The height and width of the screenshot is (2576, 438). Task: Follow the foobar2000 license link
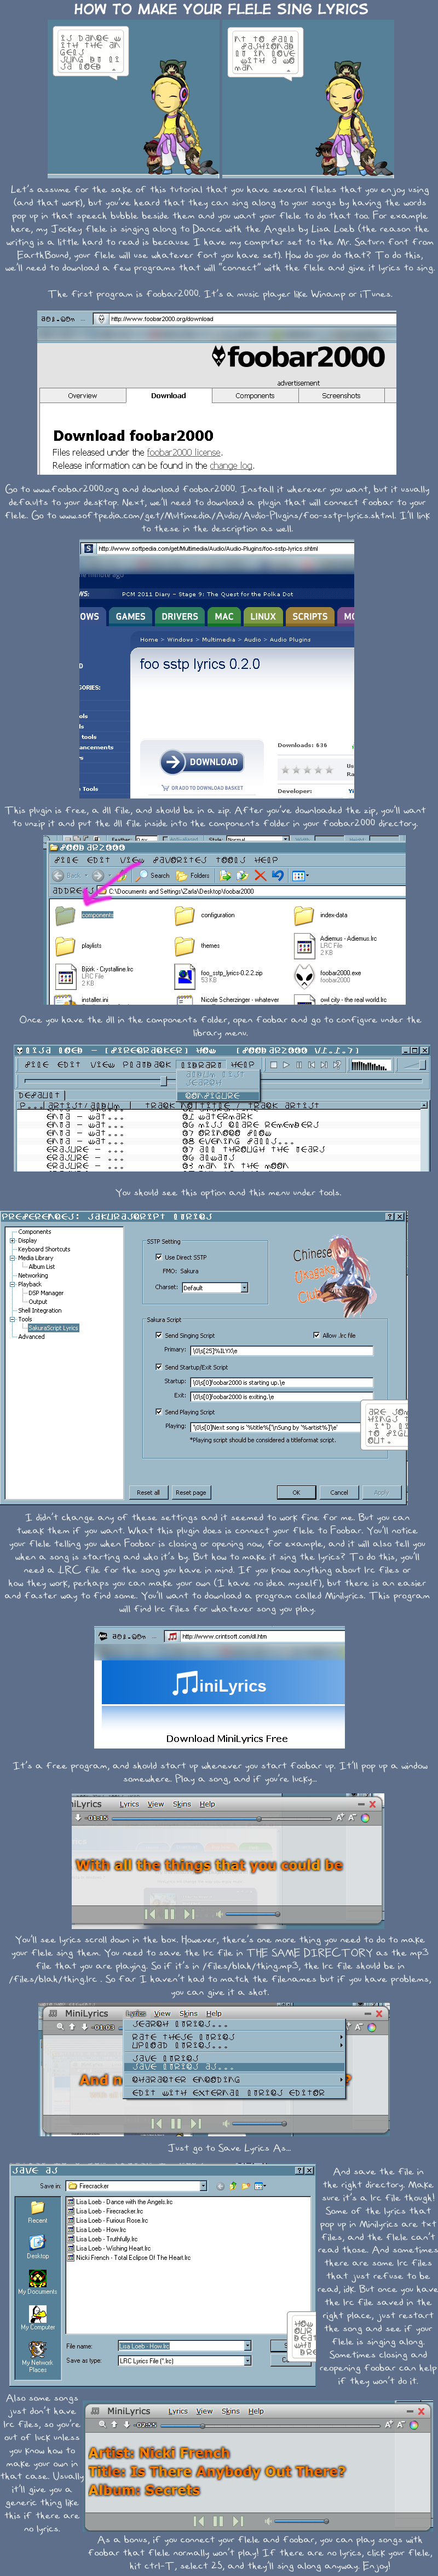pos(184,452)
